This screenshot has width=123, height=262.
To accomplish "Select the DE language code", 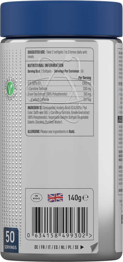I will [x=36, y=247].
